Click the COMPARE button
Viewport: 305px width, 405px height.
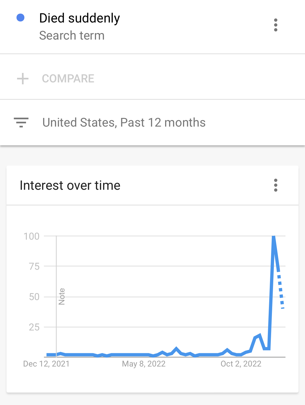tap(68, 79)
